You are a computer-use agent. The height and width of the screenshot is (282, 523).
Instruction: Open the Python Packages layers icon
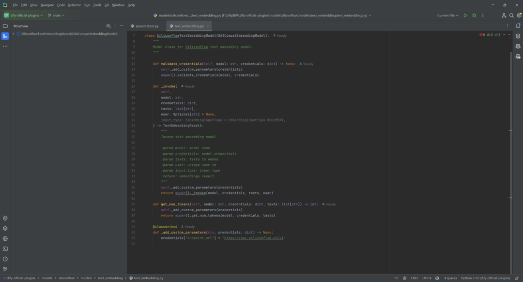(x=5, y=229)
